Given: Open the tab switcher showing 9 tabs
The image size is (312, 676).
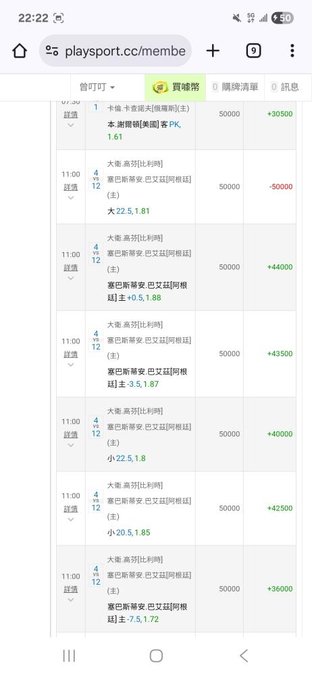Looking at the screenshot, I should click(253, 51).
